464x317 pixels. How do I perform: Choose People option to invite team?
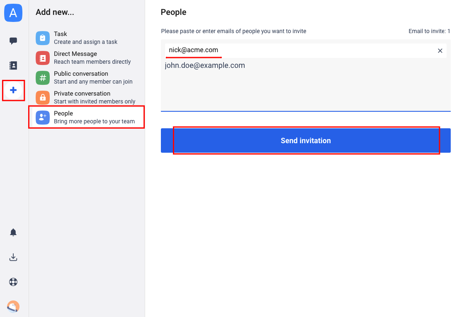[x=87, y=117]
